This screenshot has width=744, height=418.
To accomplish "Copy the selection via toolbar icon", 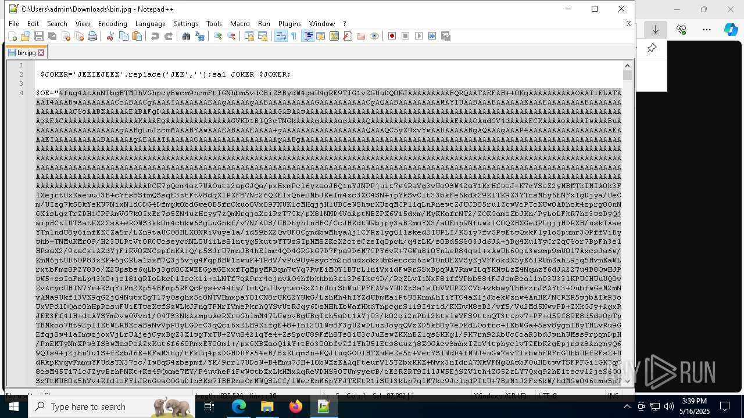I will pos(123,36).
